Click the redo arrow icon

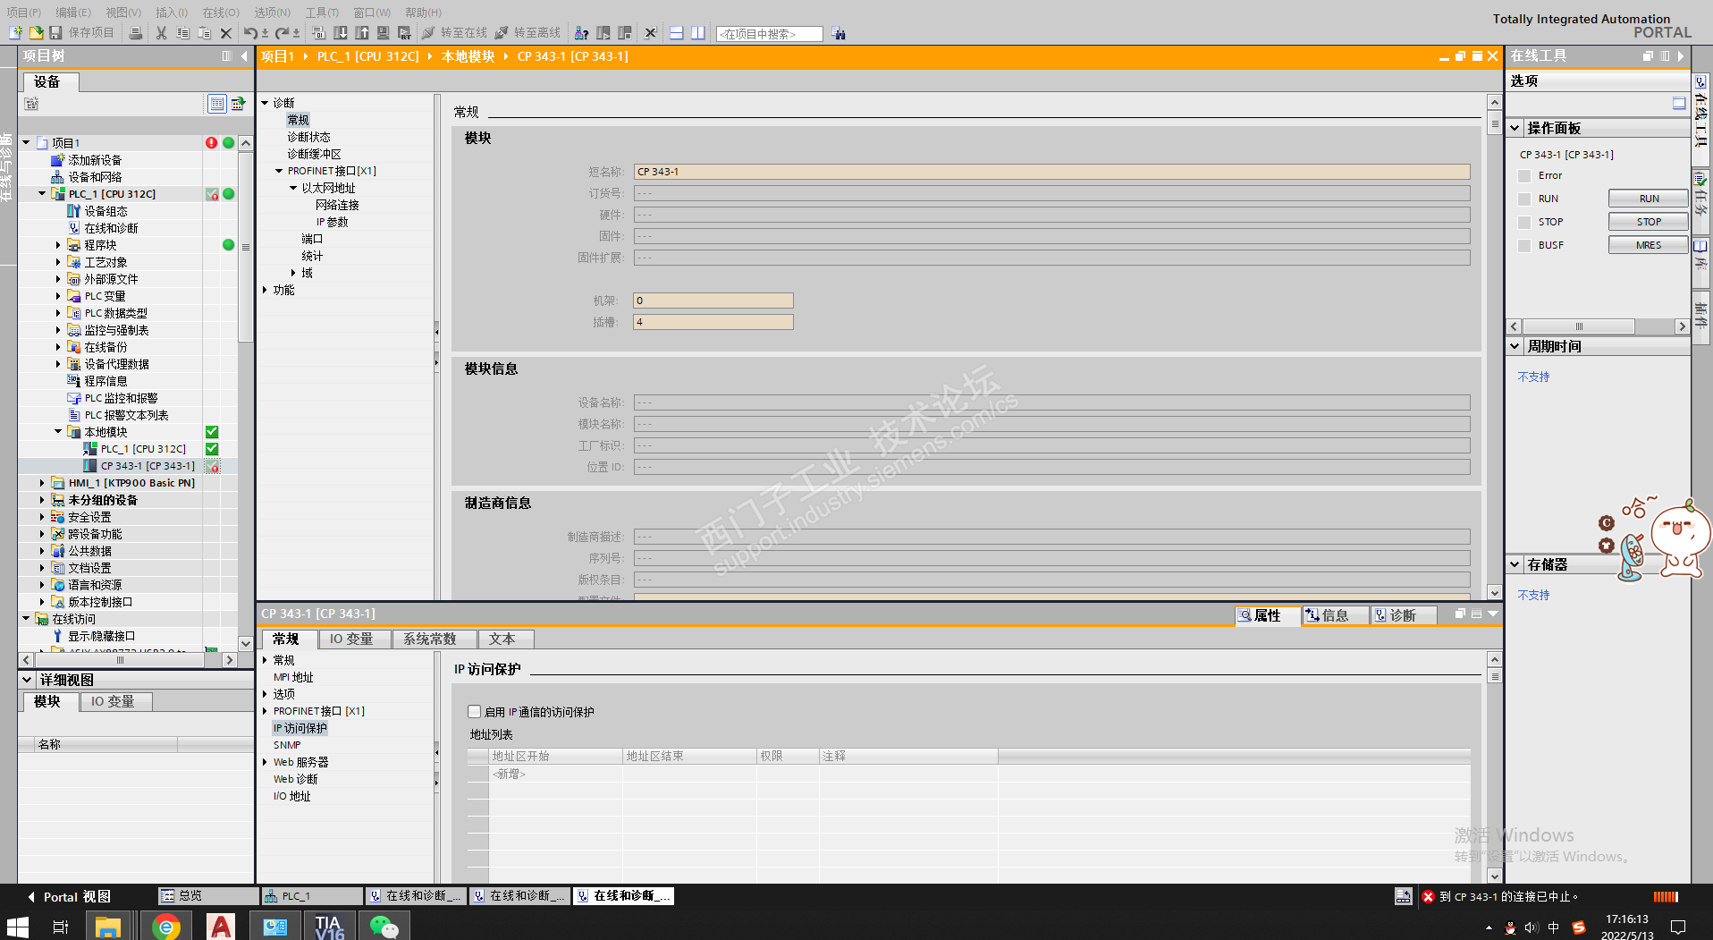[282, 33]
